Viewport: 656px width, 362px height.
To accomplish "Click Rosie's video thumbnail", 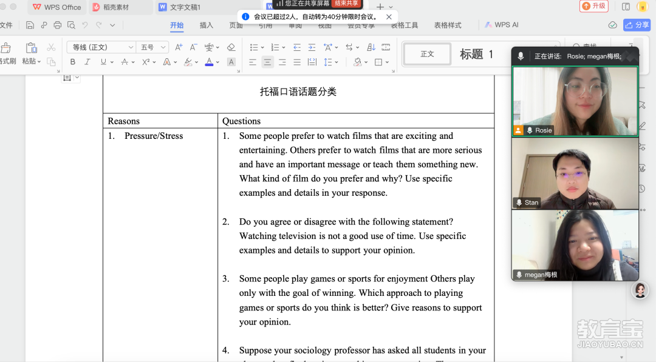I will point(575,101).
